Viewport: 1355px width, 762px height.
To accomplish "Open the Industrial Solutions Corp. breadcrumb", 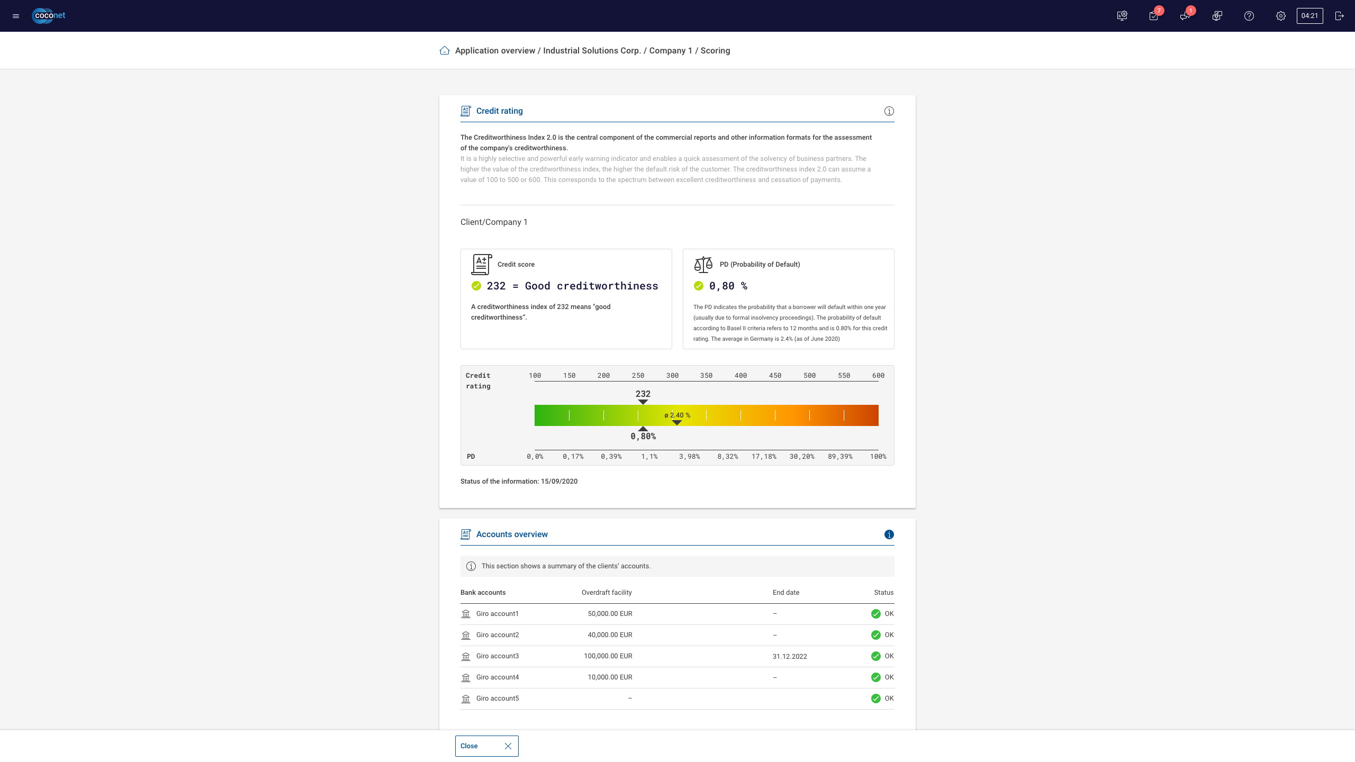I will point(592,51).
